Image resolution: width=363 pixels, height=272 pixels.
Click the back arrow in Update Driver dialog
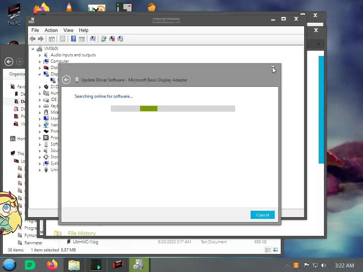pyautogui.click(x=66, y=80)
